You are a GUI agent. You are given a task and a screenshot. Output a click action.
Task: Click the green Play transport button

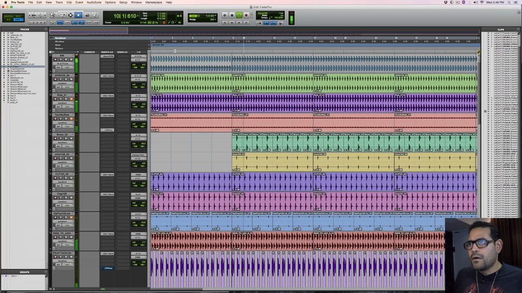coord(239,15)
